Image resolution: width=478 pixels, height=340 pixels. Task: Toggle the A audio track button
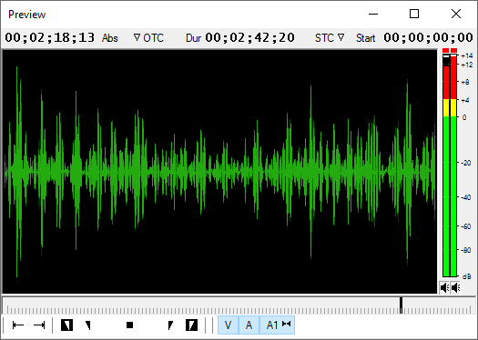(x=249, y=325)
